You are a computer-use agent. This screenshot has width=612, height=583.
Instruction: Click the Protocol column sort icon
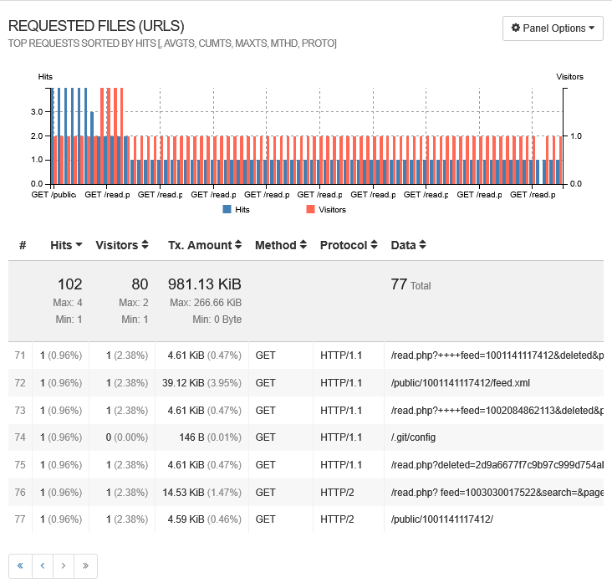coord(374,245)
